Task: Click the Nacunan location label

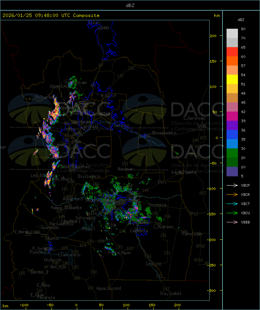Action: tap(125, 169)
